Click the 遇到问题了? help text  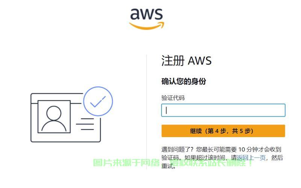pos(177,149)
